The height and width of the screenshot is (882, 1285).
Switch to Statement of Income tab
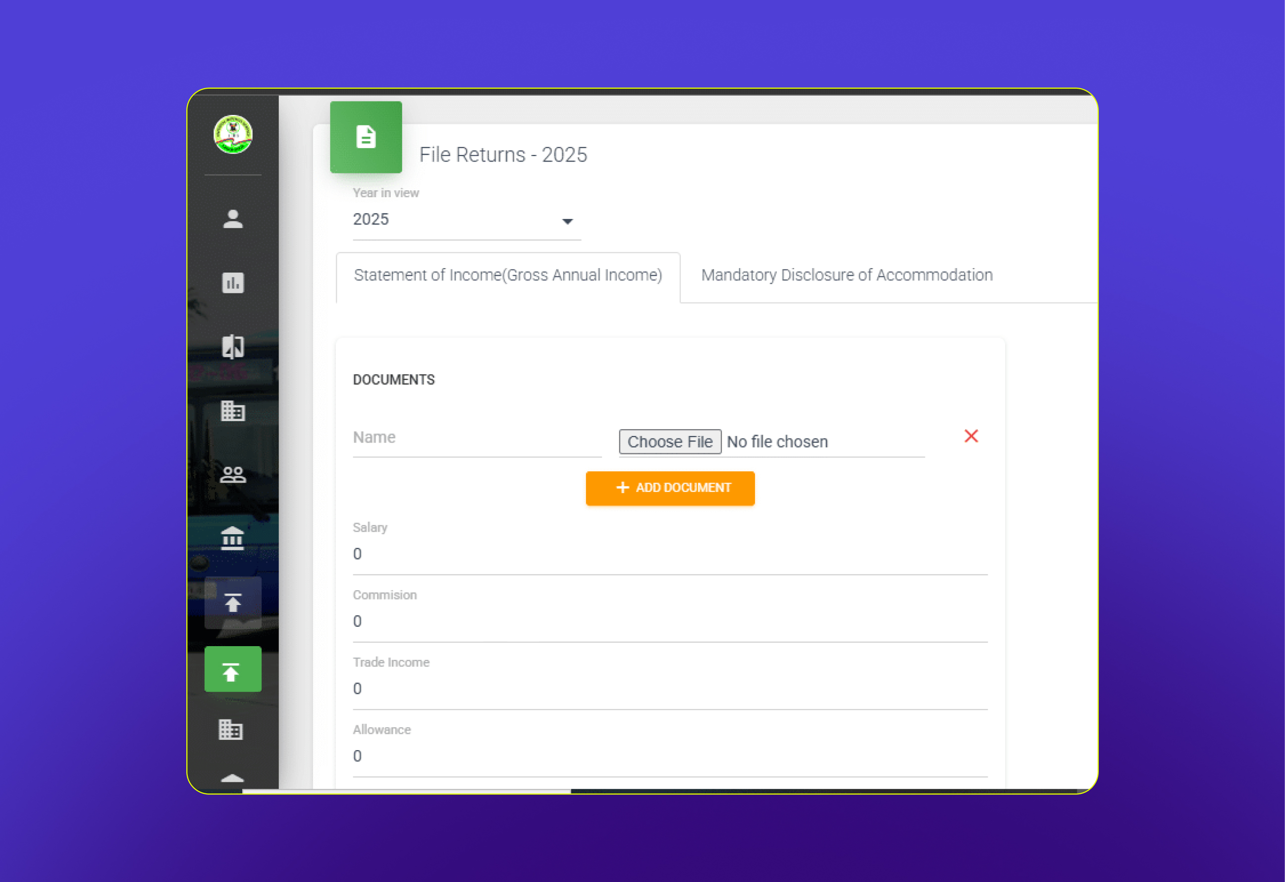pyautogui.click(x=508, y=276)
